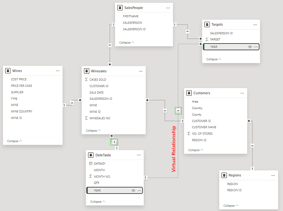Image resolution: width=283 pixels, height=211 pixels.
Task: Collapse the Customers table
Action: click(x=195, y=150)
